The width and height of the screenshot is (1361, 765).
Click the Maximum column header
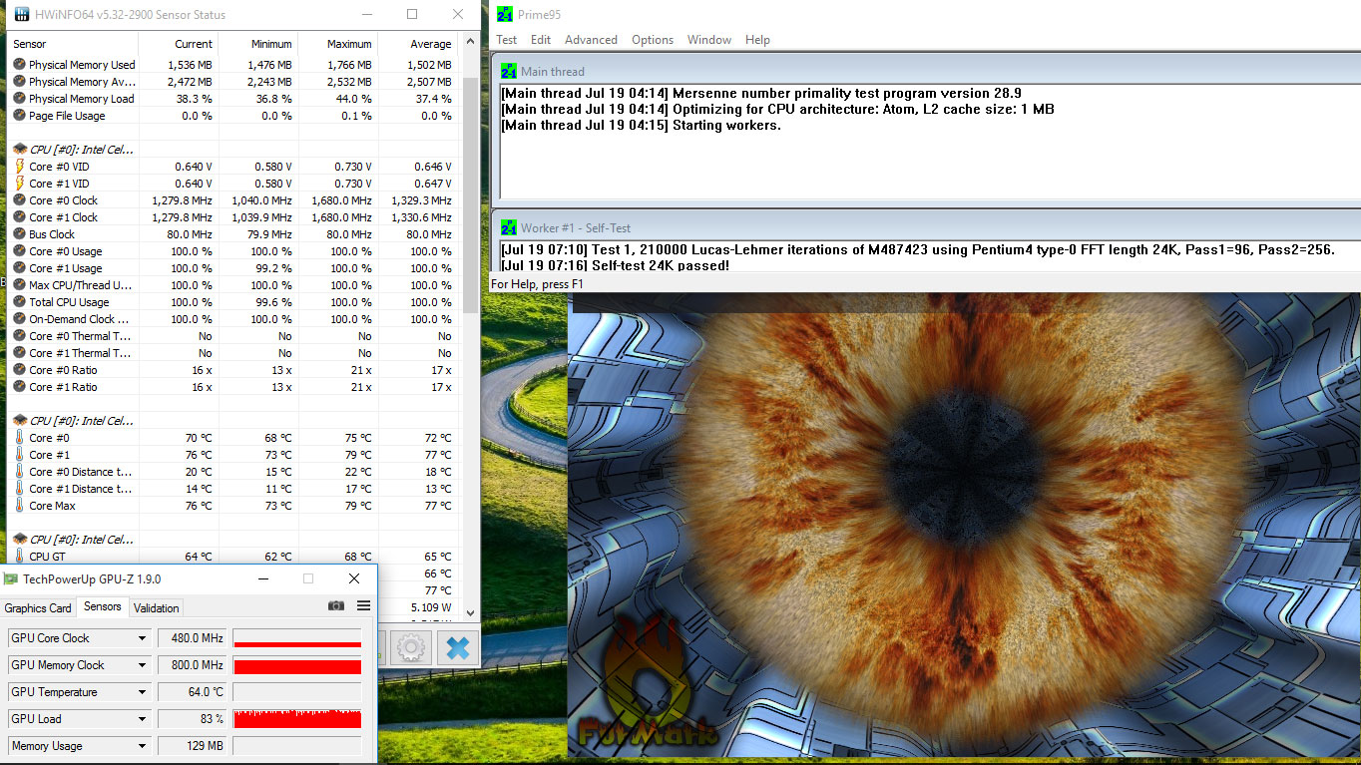click(338, 44)
